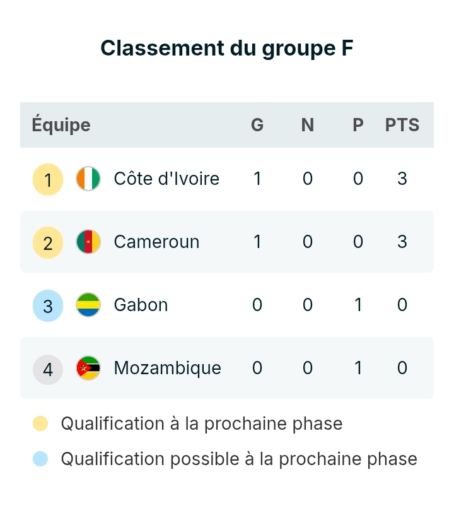The width and height of the screenshot is (454, 508).
Task: Click the Gabon flag icon
Action: coord(88,305)
